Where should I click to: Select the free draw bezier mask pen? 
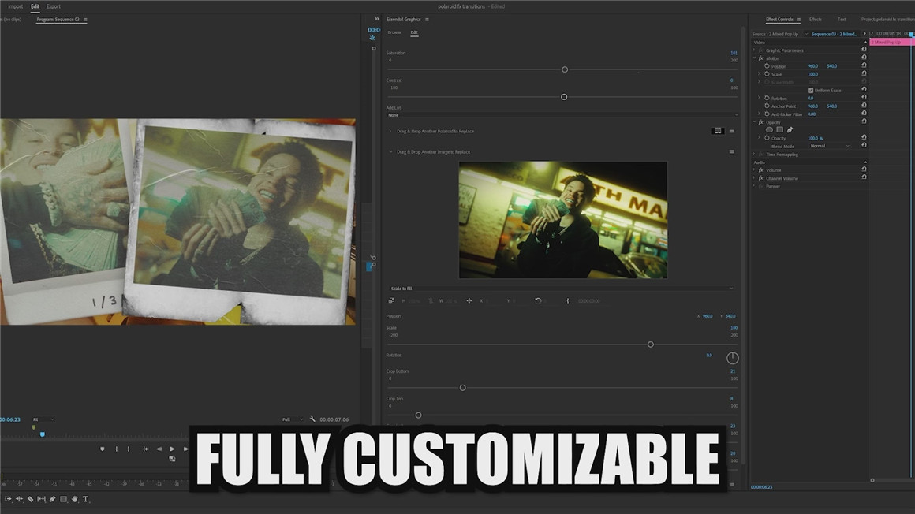790,130
